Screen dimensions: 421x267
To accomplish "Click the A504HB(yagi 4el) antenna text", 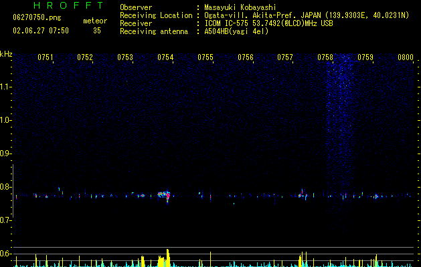I will 236,31.
